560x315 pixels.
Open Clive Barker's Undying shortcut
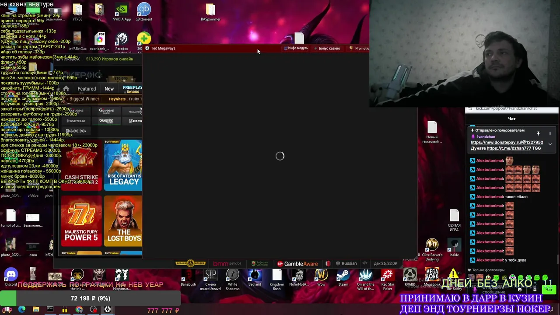click(432, 250)
